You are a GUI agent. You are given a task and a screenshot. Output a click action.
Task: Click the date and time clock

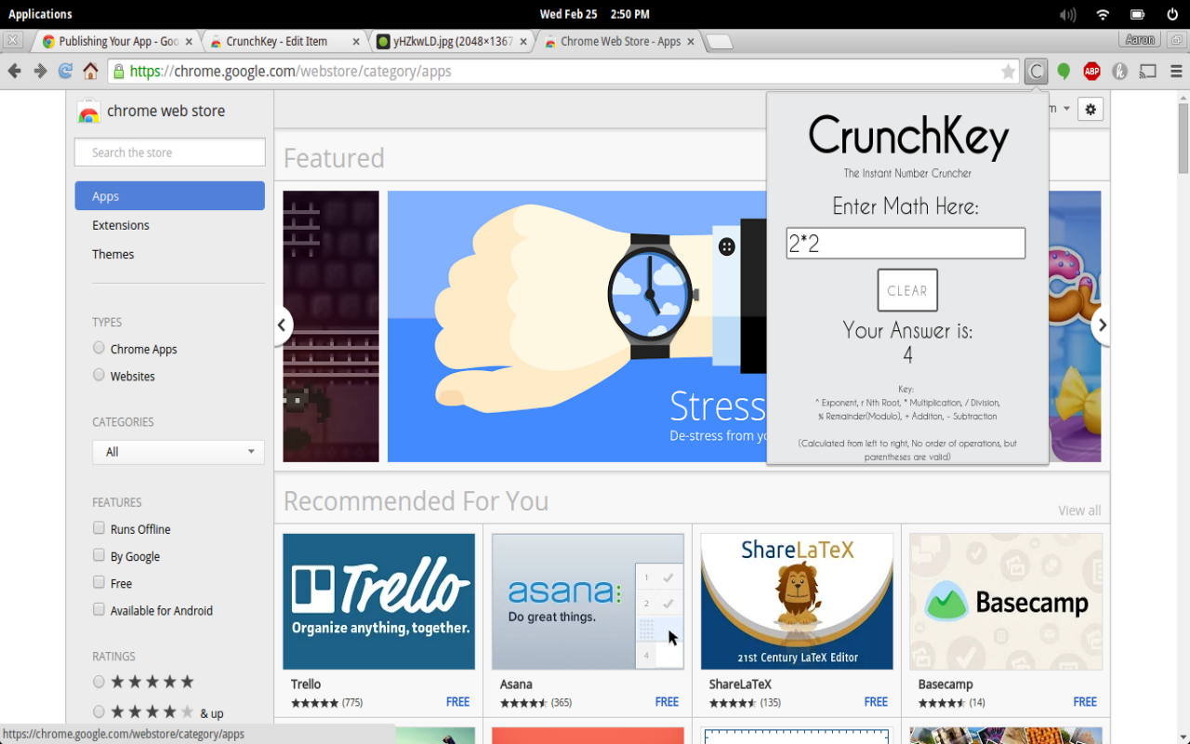point(595,14)
